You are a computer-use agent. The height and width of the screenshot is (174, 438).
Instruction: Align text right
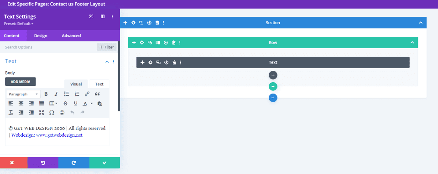tap(31, 104)
